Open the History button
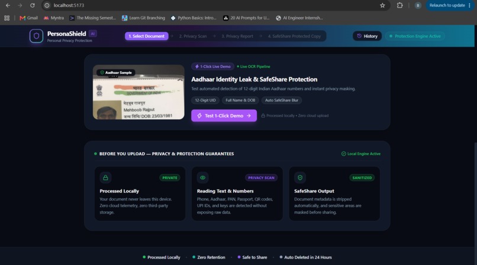 (367, 36)
